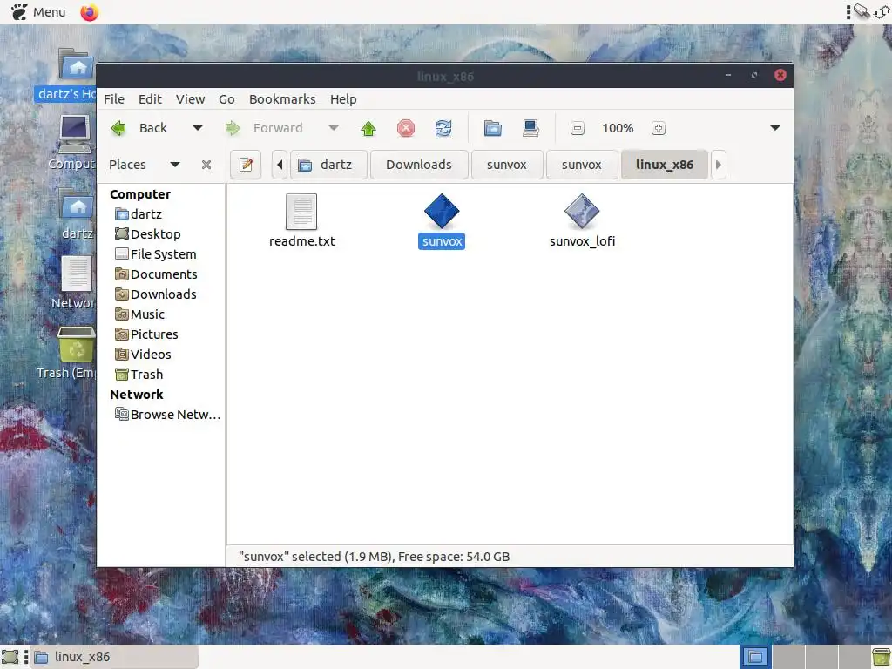
Task: Click the green Back arrow icon
Action: pos(118,128)
